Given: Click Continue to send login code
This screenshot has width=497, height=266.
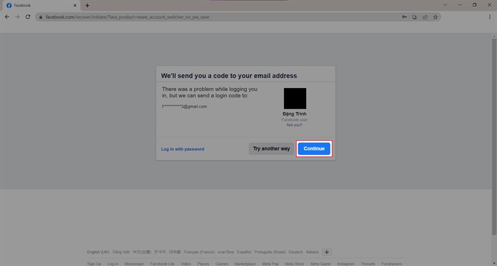Looking at the screenshot, I should [x=314, y=149].
